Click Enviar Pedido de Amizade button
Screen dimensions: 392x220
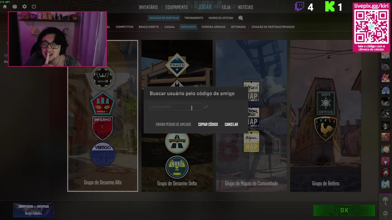click(x=173, y=124)
